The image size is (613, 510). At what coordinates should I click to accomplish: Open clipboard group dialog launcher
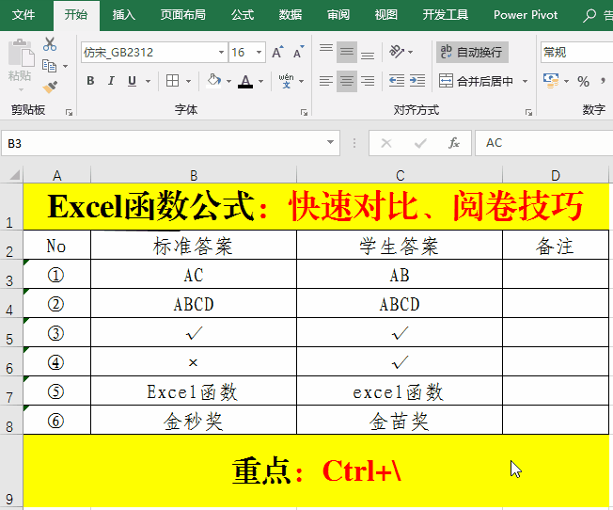[70, 113]
